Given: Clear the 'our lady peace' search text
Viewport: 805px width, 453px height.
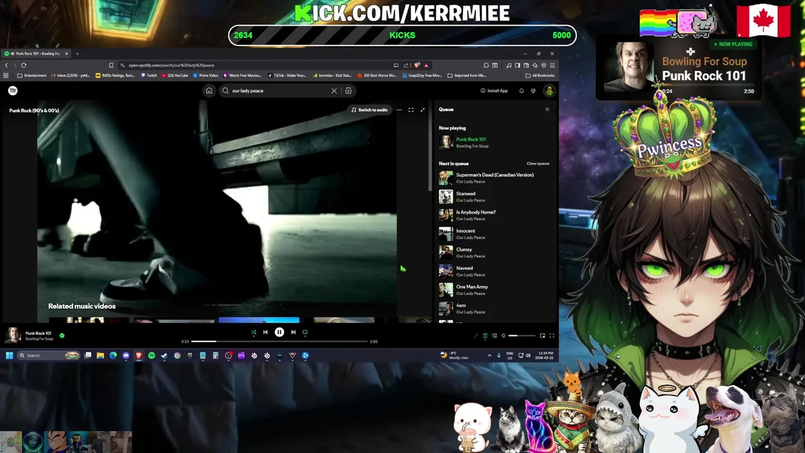Looking at the screenshot, I should (x=334, y=91).
